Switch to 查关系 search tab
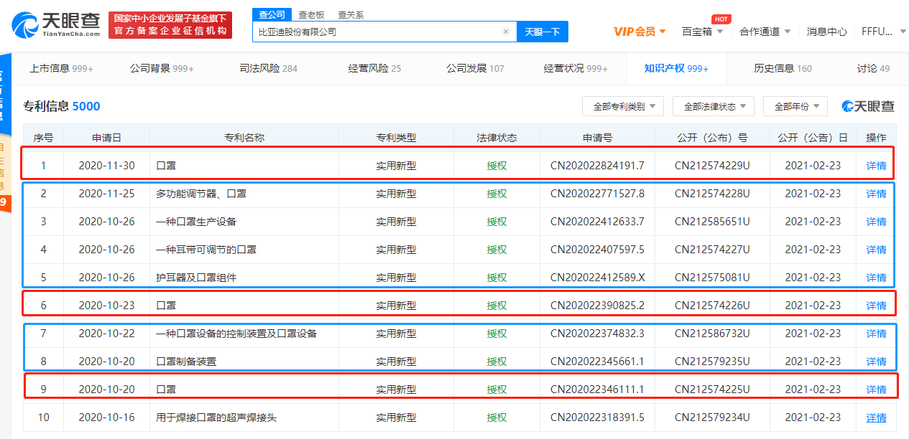The width and height of the screenshot is (909, 439). [x=351, y=14]
